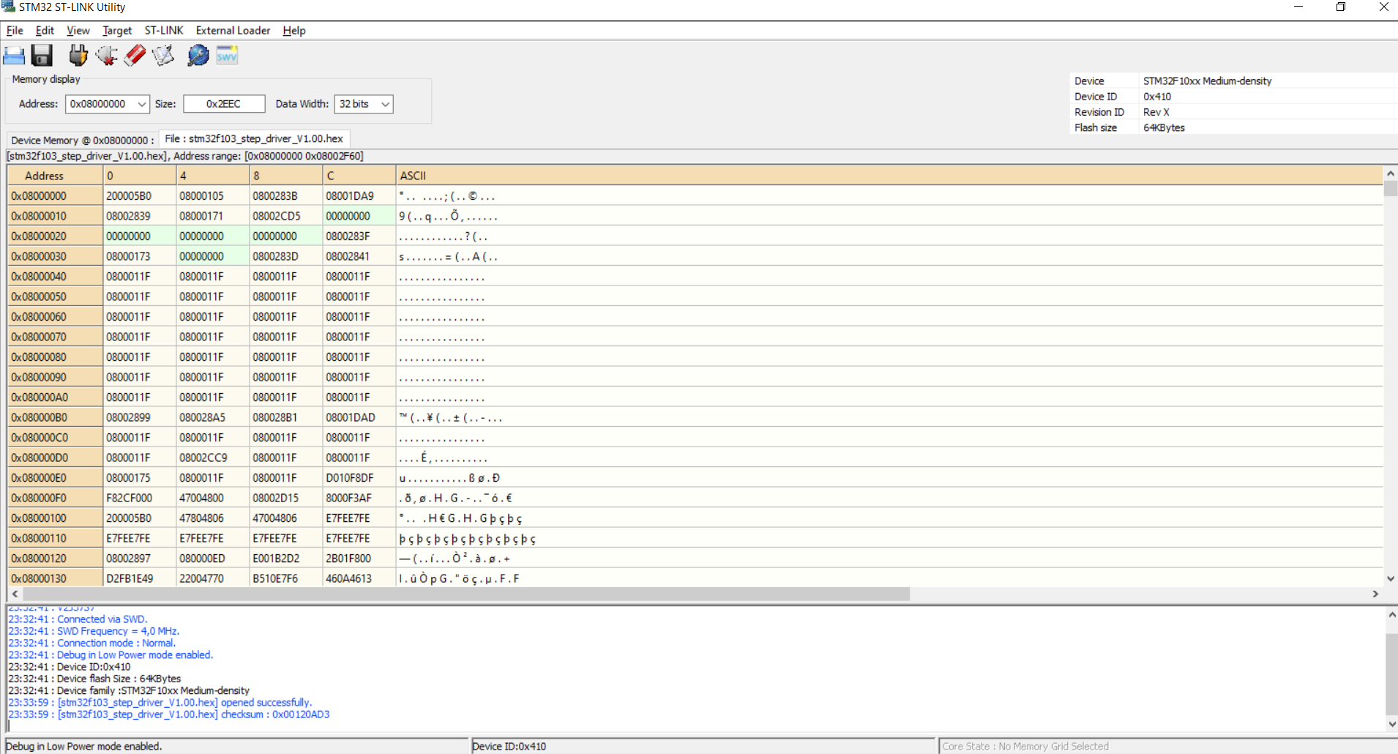Image resolution: width=1398 pixels, height=754 pixels.
Task: Click log line 'opened successfully'
Action: pyautogui.click(x=160, y=703)
